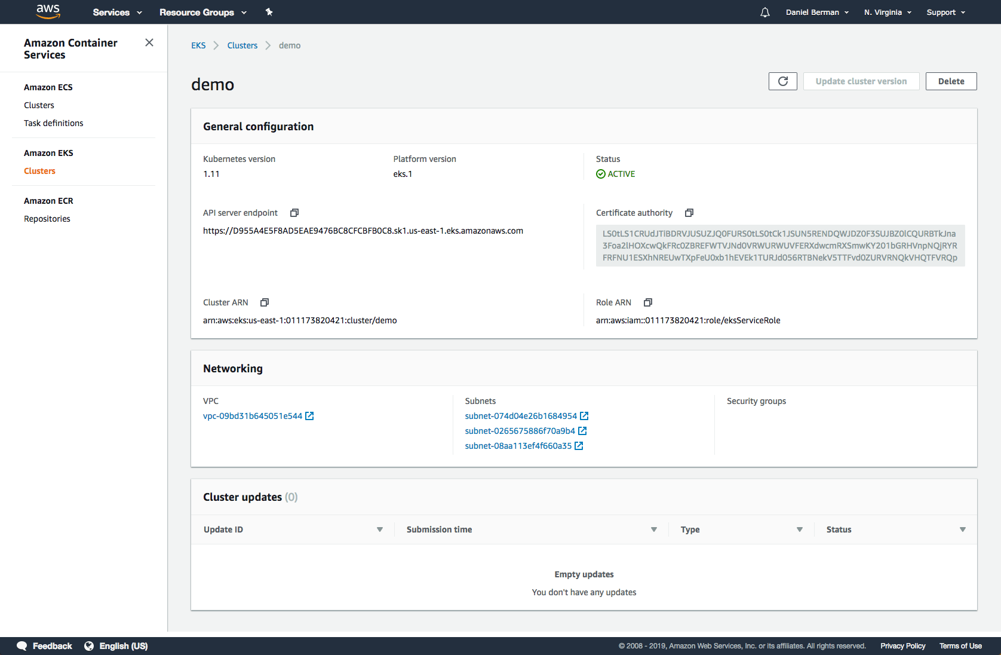Screen dimensions: 1001x655
Task: Click the Amazon ECS sidebar heading
Action: click(x=48, y=87)
